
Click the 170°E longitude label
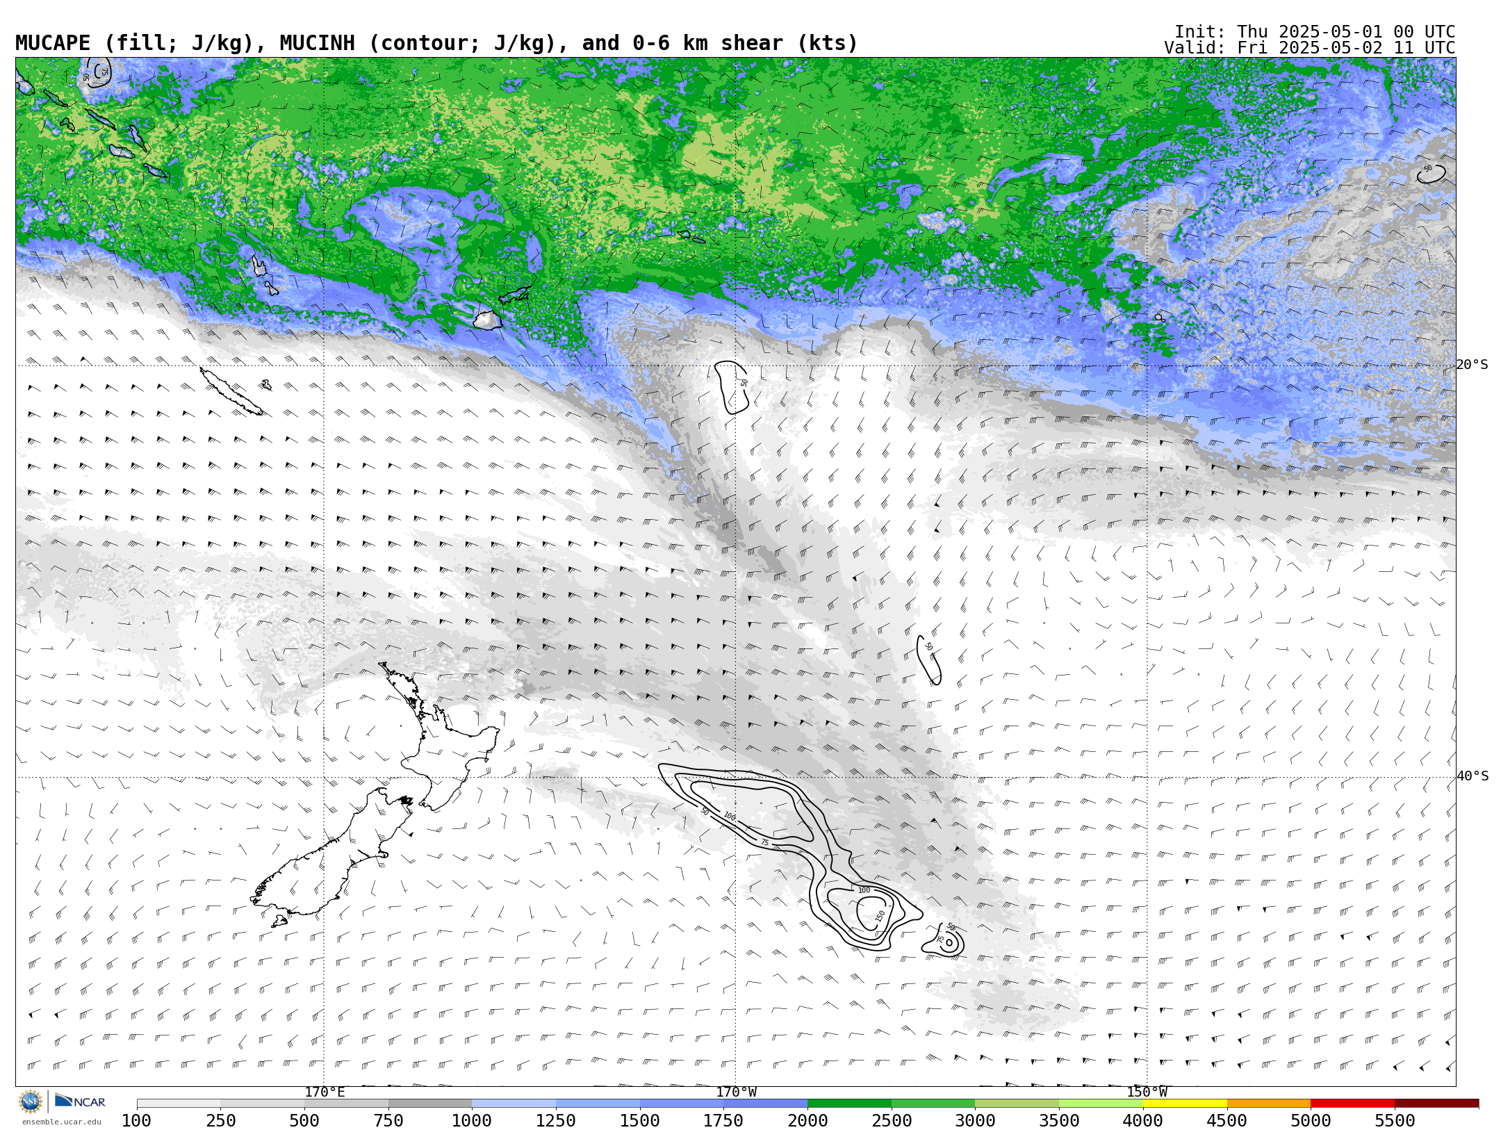325,1092
